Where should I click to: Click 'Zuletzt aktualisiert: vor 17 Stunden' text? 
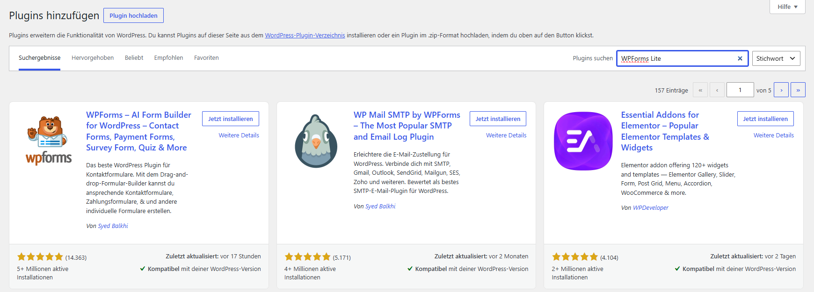[213, 256]
